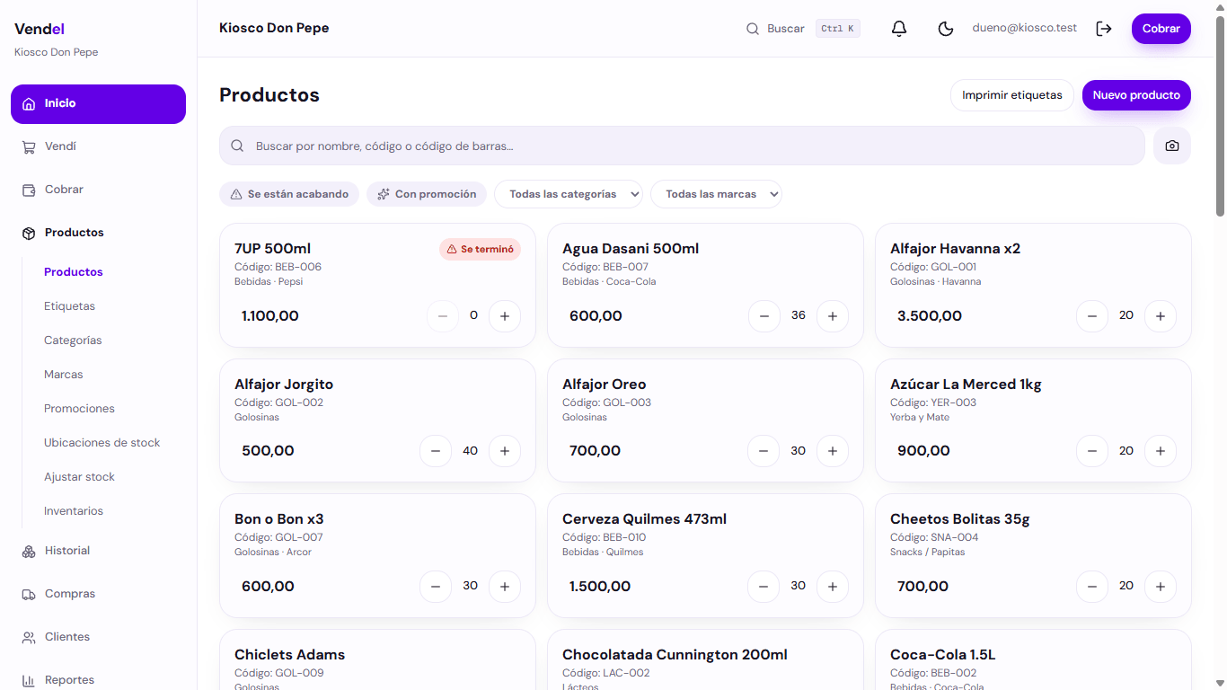The height and width of the screenshot is (690, 1227).
Task: Add one unit to Agua Dasani 500ml
Action: click(833, 316)
